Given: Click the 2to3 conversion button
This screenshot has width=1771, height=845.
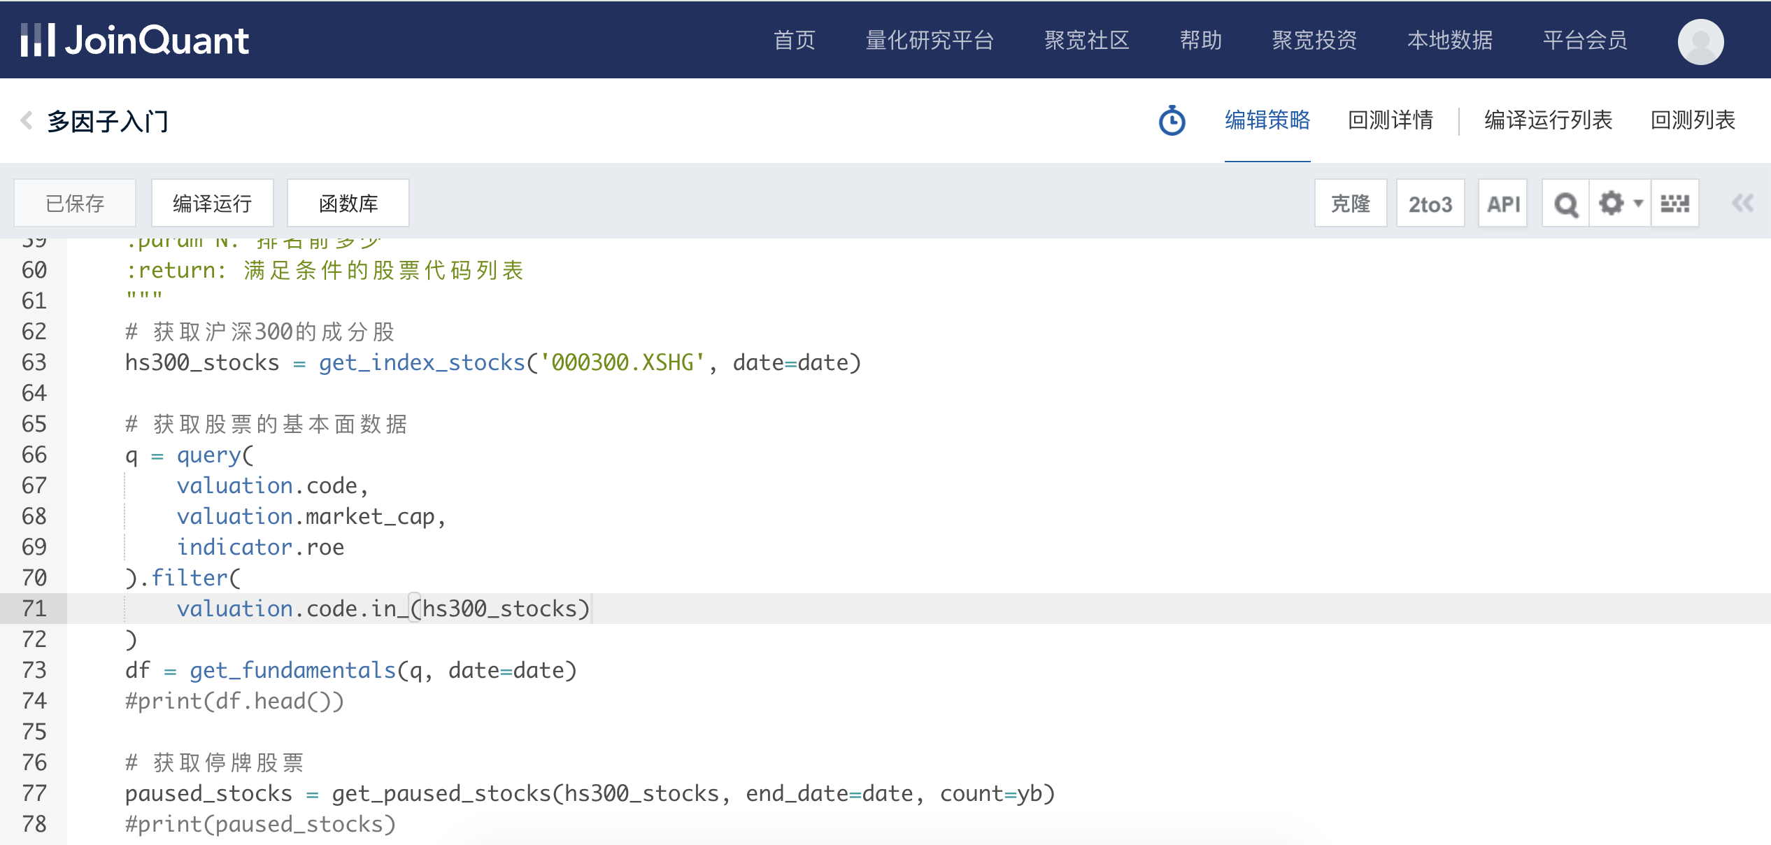Looking at the screenshot, I should pos(1430,204).
